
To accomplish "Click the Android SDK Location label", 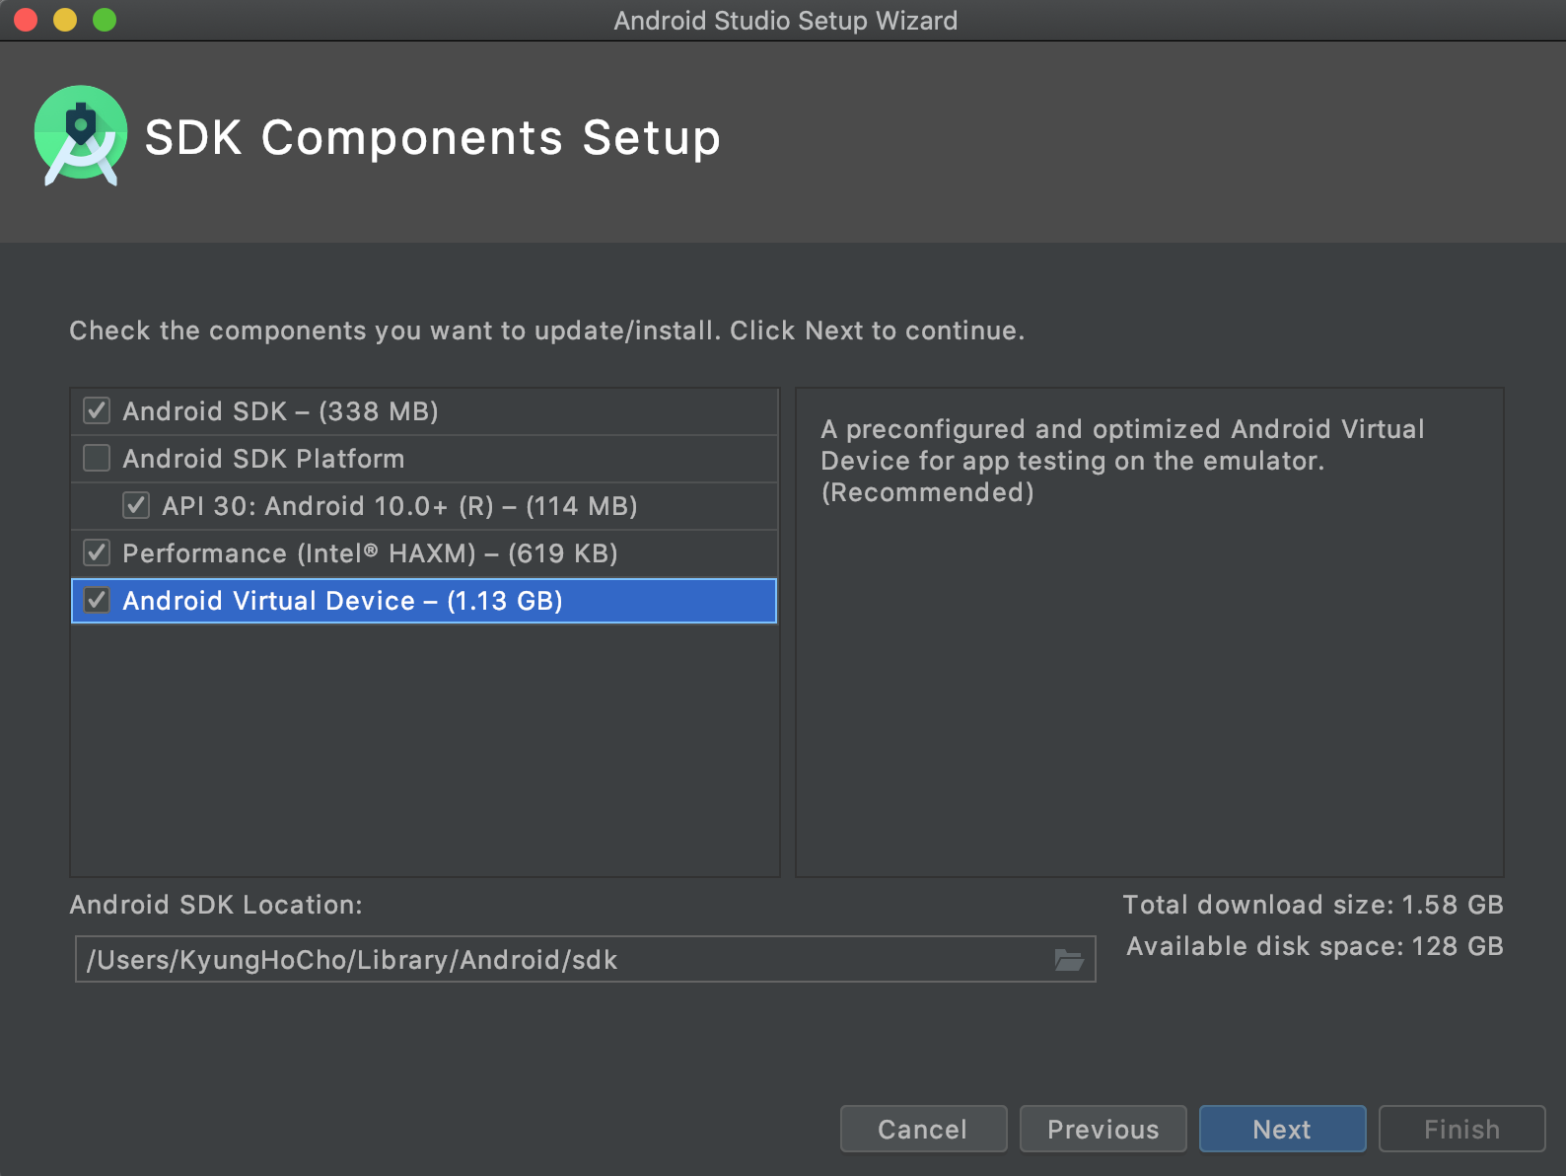I will tap(216, 905).
